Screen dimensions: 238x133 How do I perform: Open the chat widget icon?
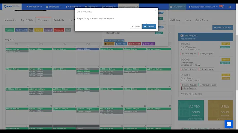click(229, 124)
